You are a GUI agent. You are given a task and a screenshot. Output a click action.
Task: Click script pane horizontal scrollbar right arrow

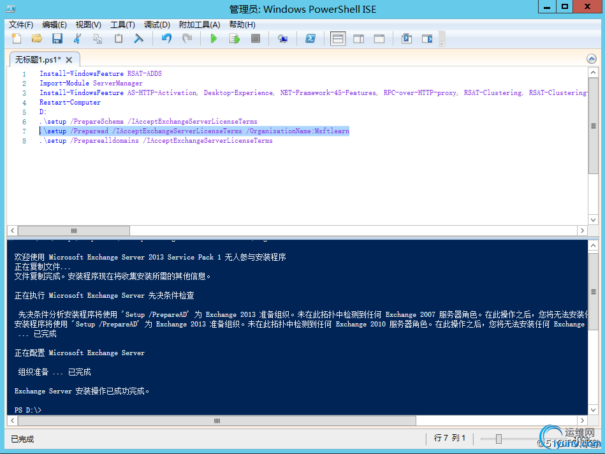(582, 230)
